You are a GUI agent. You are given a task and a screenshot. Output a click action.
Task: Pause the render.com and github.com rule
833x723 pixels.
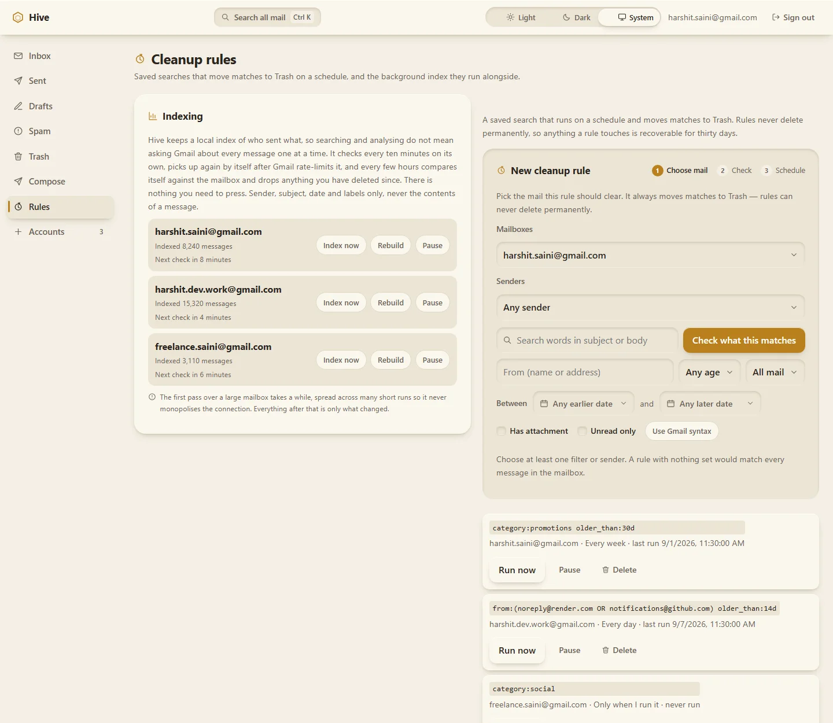pyautogui.click(x=570, y=650)
